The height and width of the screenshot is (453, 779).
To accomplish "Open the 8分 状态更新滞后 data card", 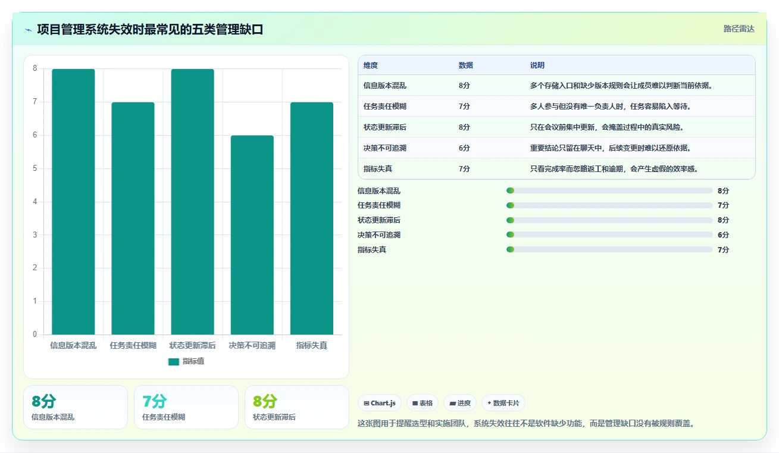I will tap(297, 407).
